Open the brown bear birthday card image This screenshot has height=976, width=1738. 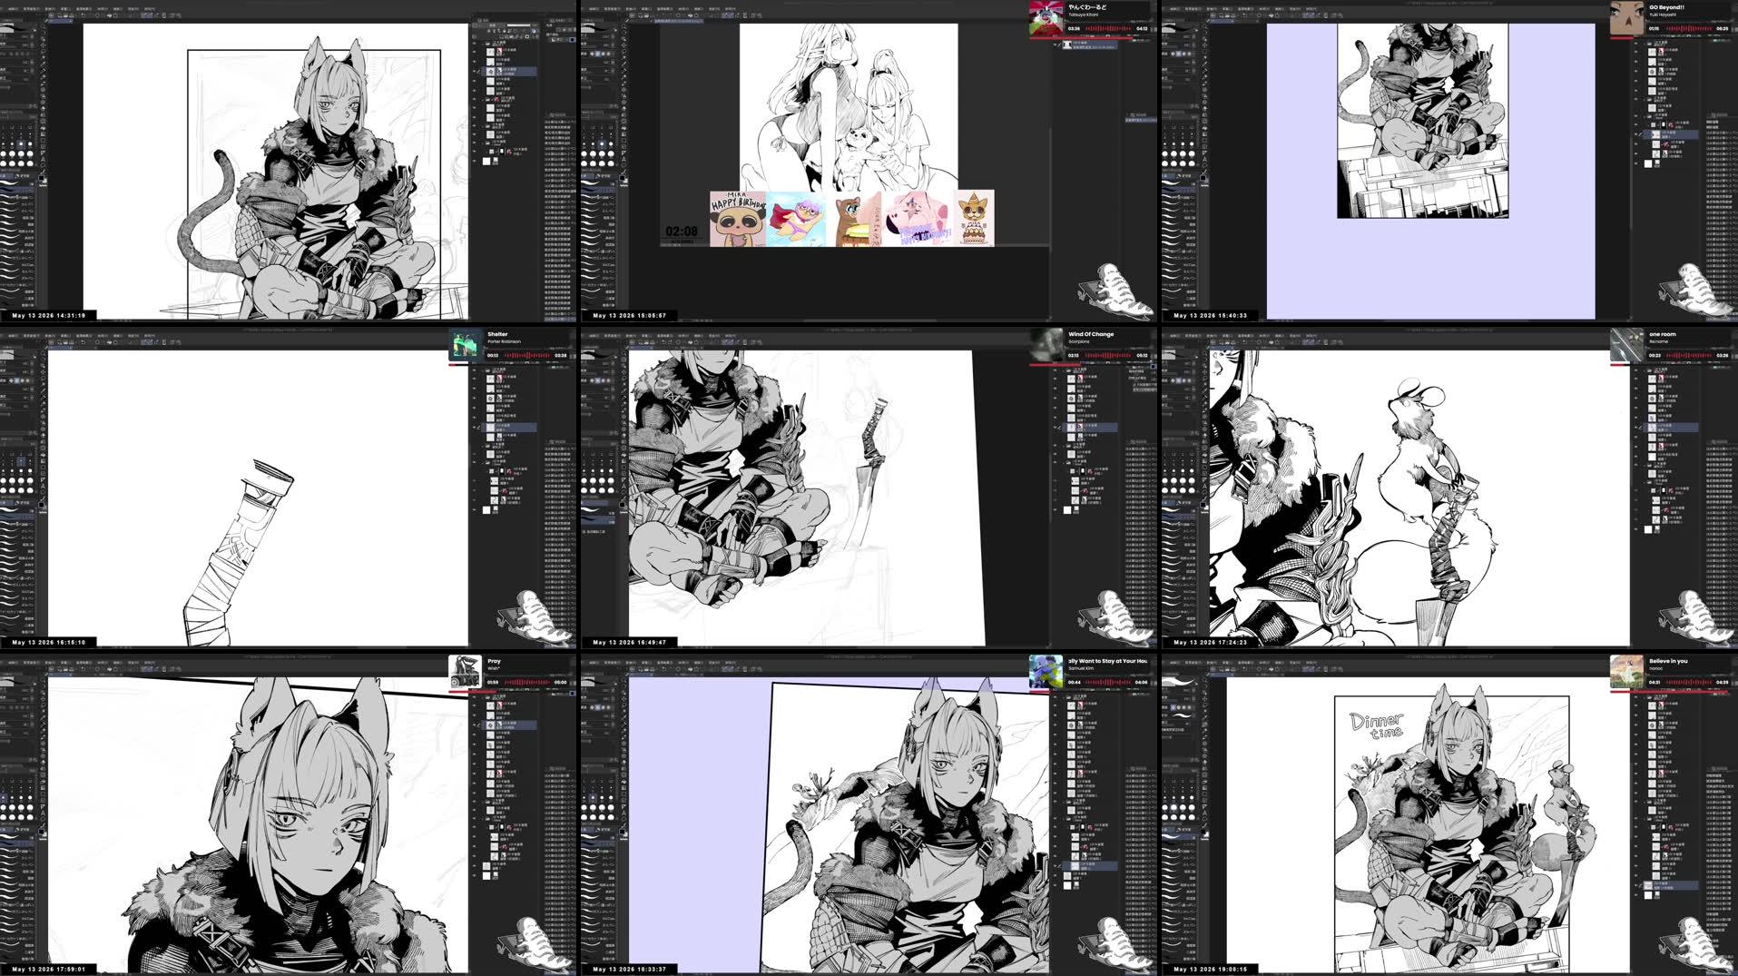[x=859, y=219]
